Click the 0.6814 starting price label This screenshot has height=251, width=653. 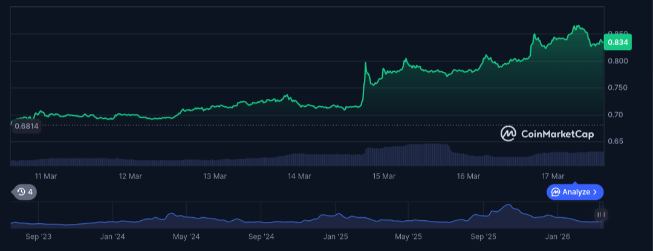click(26, 126)
